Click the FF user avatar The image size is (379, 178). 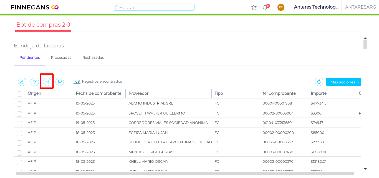point(281,7)
